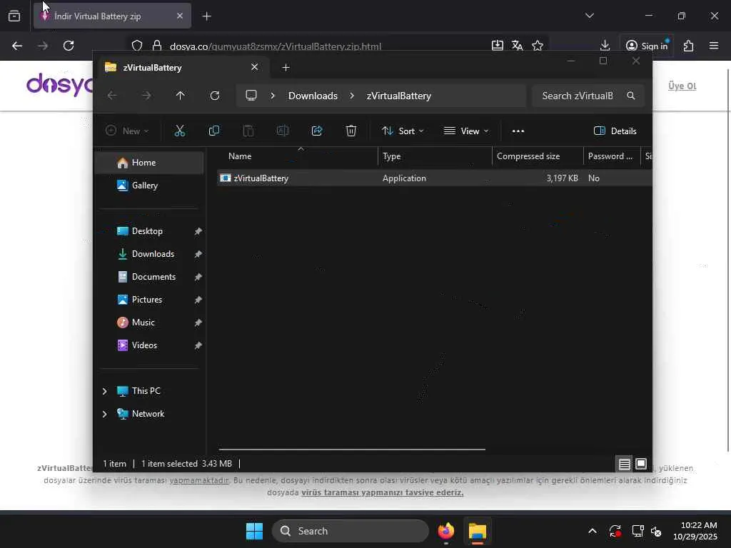Viewport: 731px width, 548px height.
Task: Open Firefox downloads panel
Action: click(x=605, y=46)
